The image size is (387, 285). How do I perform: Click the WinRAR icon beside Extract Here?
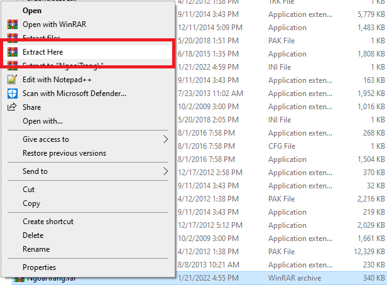tap(11, 51)
